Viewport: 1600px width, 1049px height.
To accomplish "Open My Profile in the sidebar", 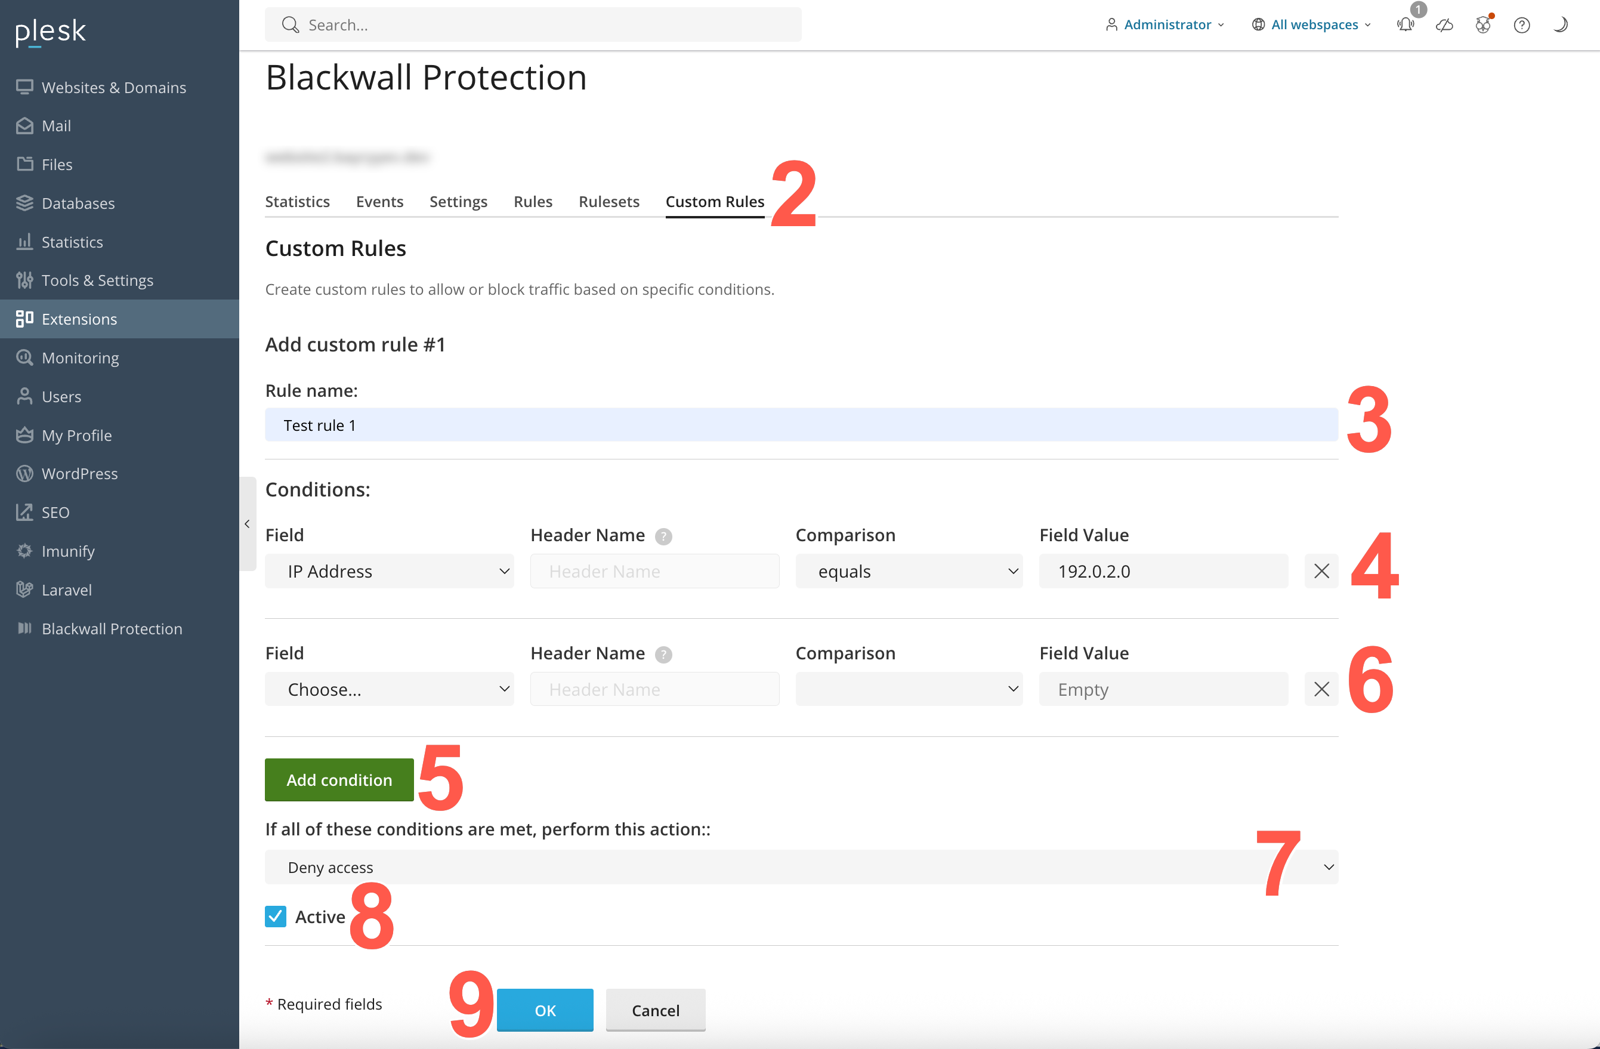I will (120, 435).
